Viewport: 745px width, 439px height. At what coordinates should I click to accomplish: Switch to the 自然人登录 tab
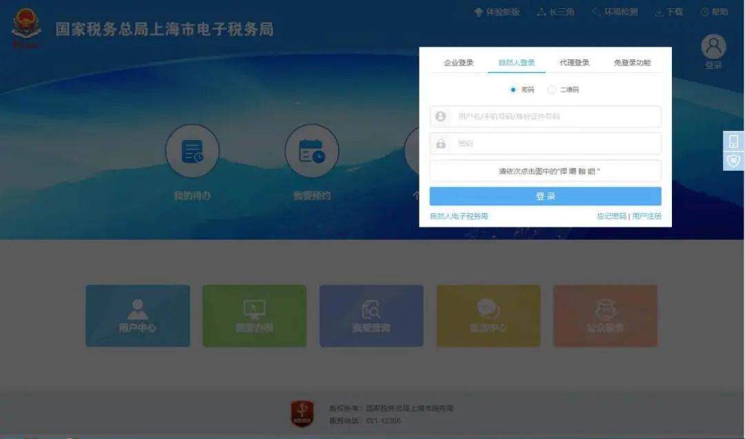pos(517,63)
